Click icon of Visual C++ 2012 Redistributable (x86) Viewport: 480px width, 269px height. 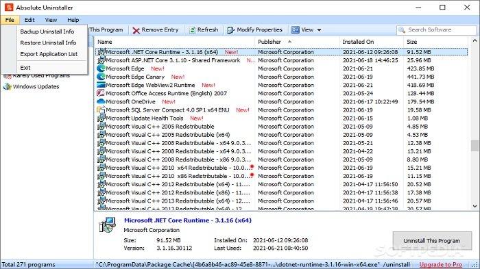101,192
